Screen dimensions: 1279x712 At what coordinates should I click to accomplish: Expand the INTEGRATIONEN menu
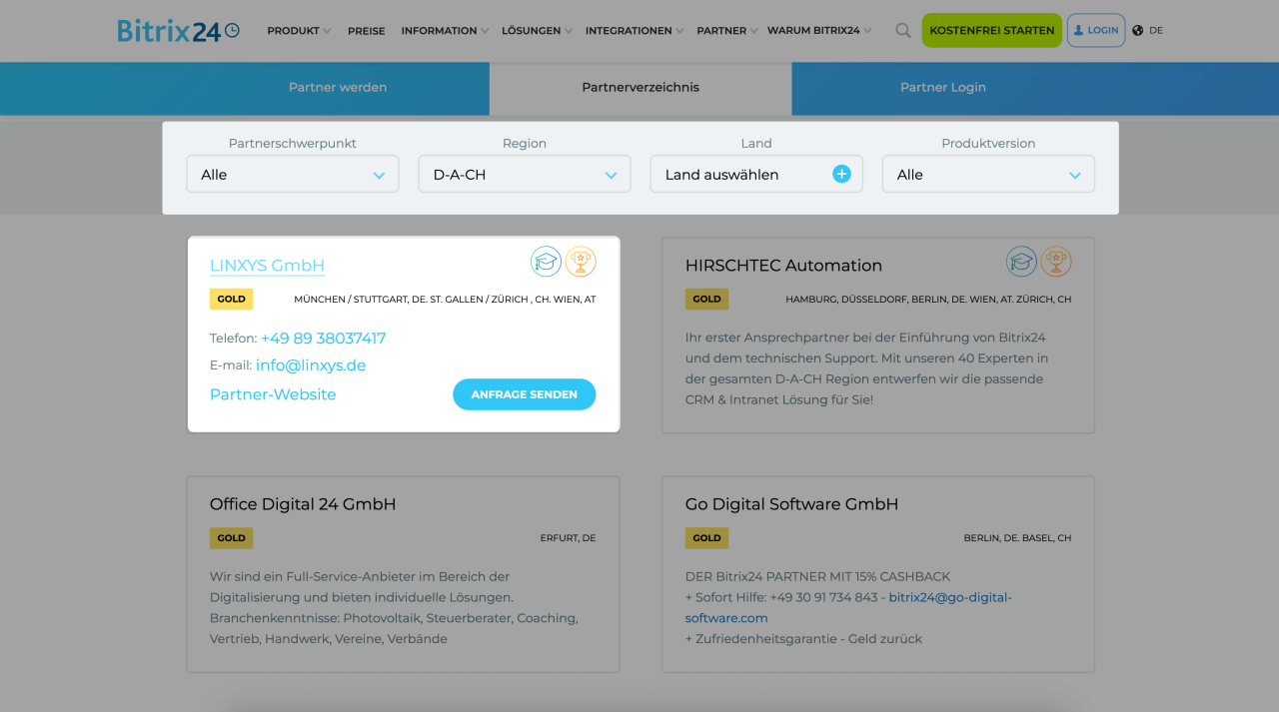point(635,31)
